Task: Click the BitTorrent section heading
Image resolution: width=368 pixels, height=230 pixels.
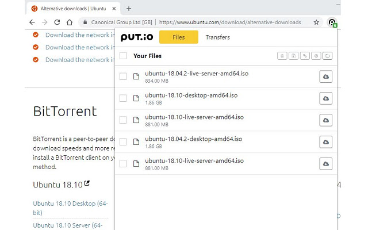Action: pos(65,112)
